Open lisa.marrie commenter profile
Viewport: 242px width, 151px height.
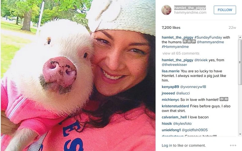(x=171, y=71)
